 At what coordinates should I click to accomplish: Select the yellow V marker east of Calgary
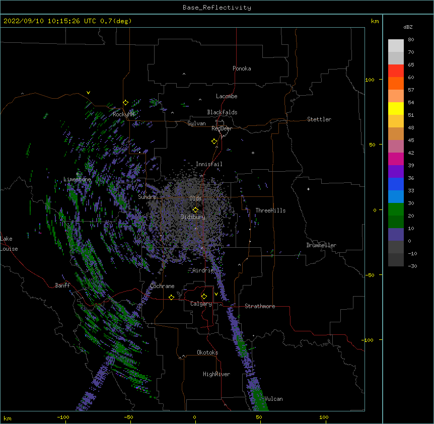click(216, 294)
